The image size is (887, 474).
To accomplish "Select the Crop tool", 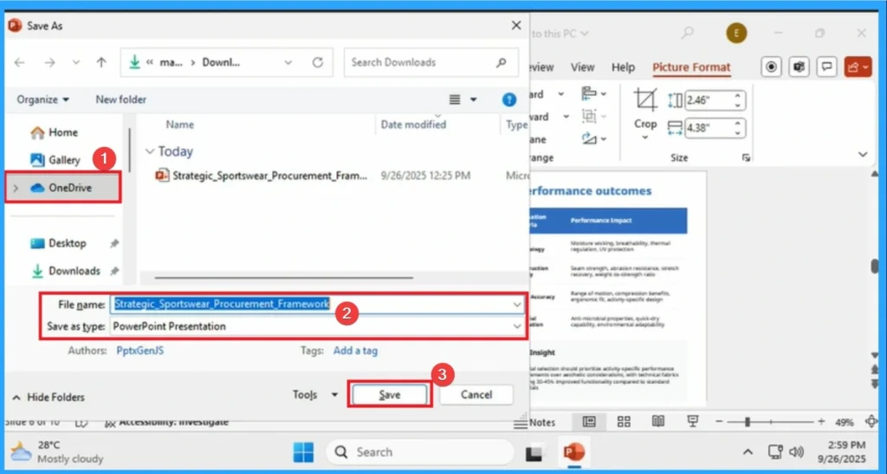I will (x=644, y=113).
